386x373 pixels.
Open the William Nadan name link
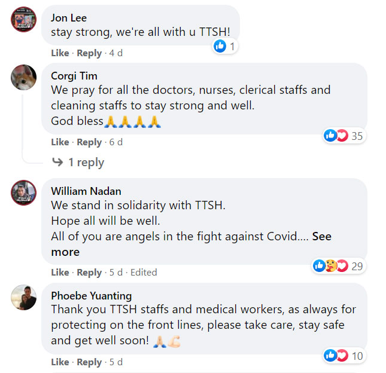coord(86,191)
